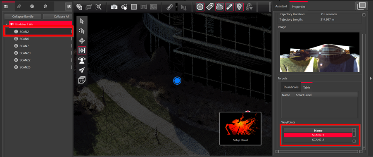This screenshot has width=373, height=157.
Task: Click the blue setup marker in 3D view
Action: (x=177, y=81)
